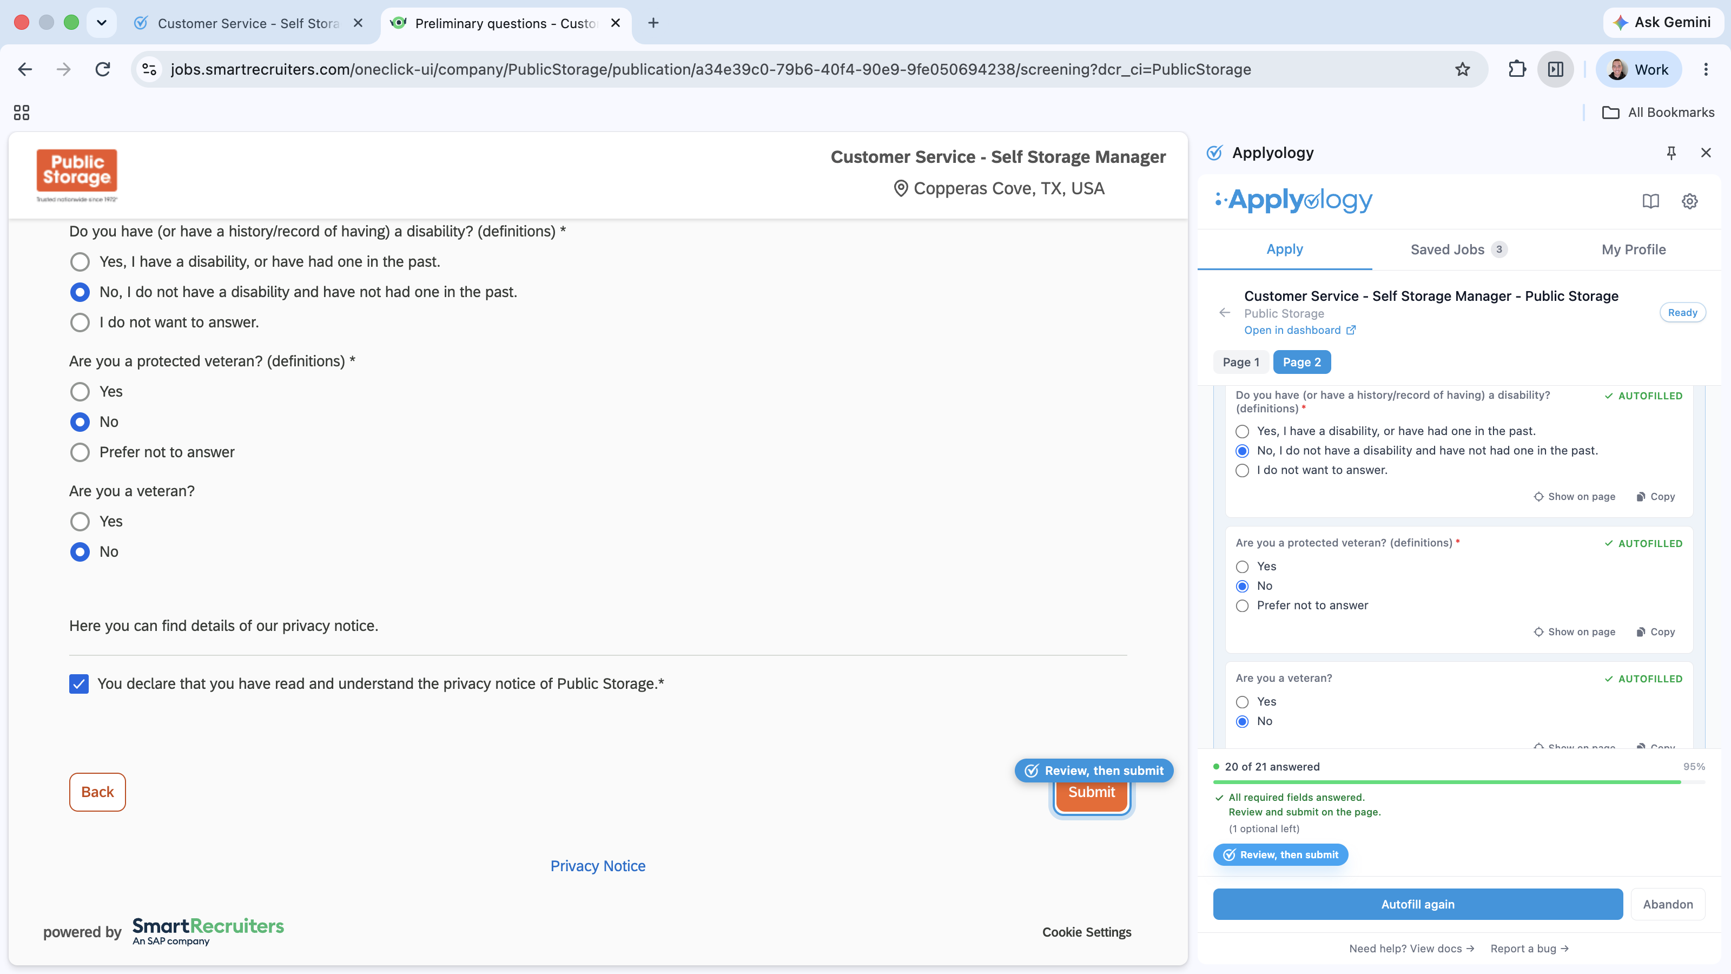Click the Ready status badge
The image size is (1731, 974).
pos(1682,313)
